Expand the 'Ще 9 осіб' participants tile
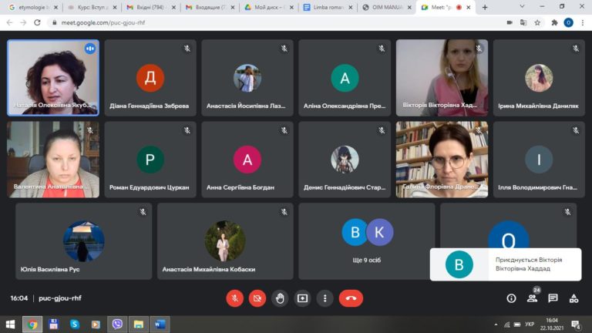Viewport: 592px width, 333px height. pos(366,240)
